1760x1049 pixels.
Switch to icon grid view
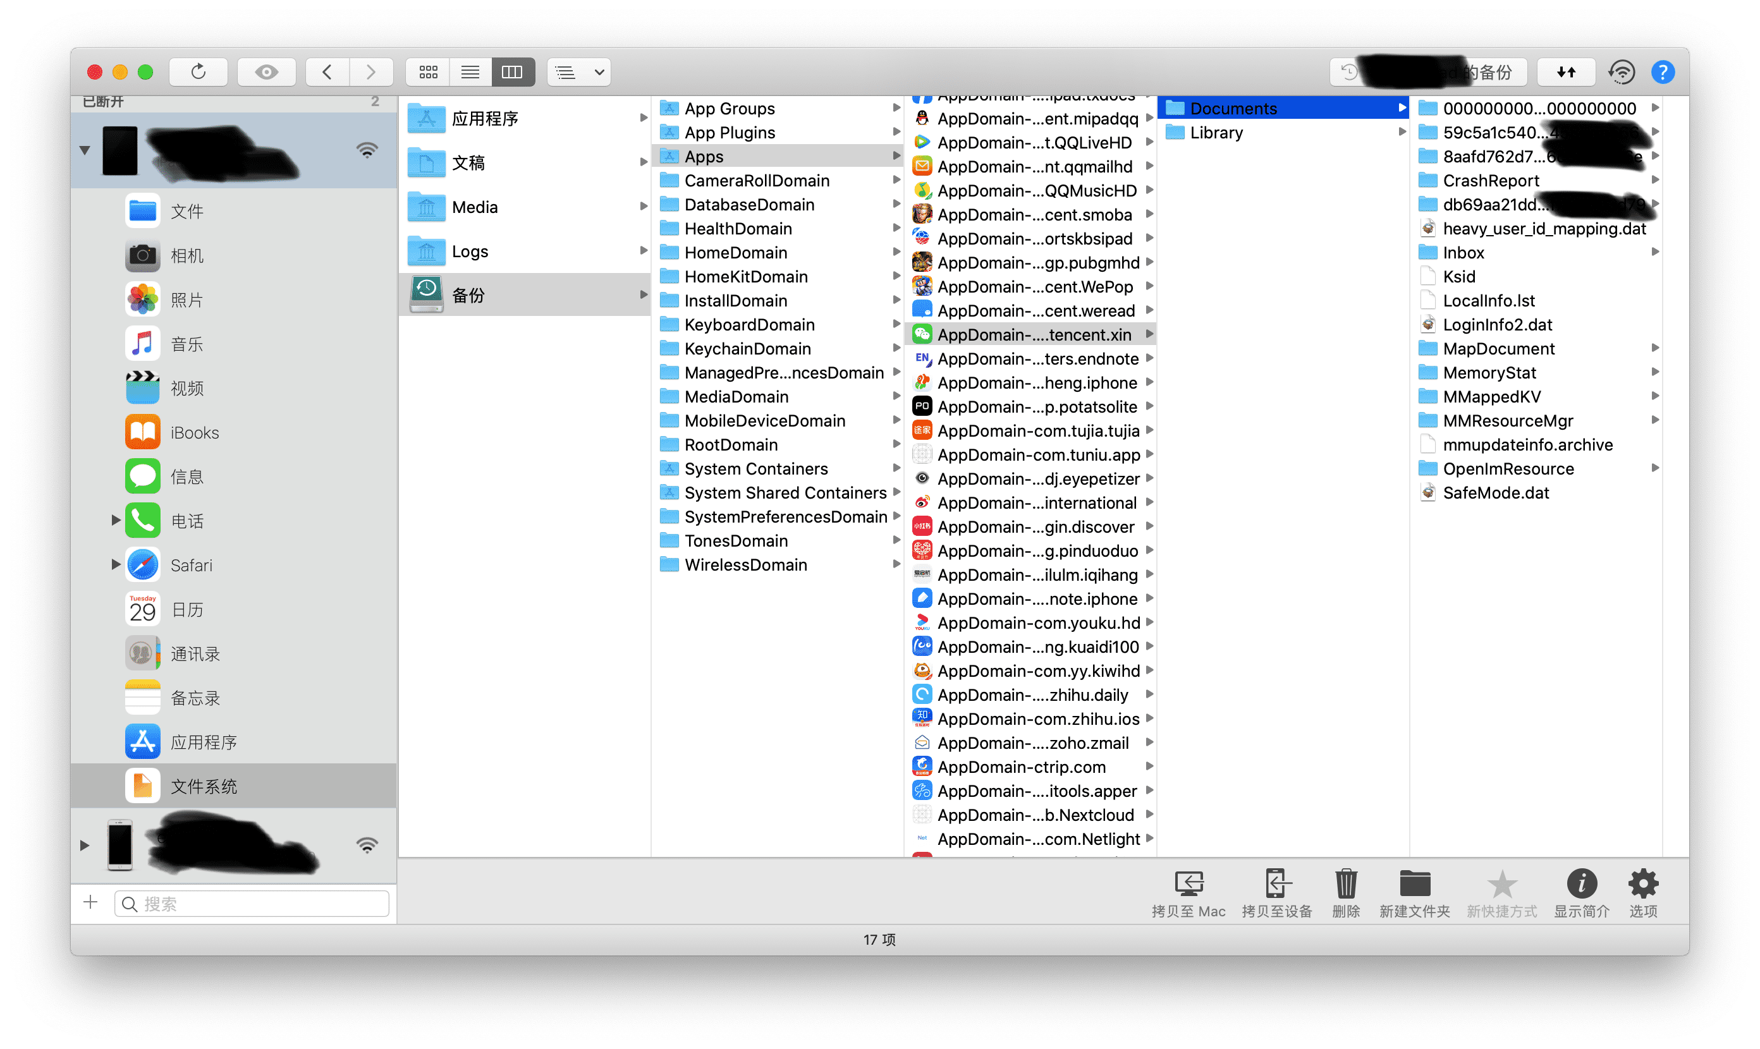[428, 71]
